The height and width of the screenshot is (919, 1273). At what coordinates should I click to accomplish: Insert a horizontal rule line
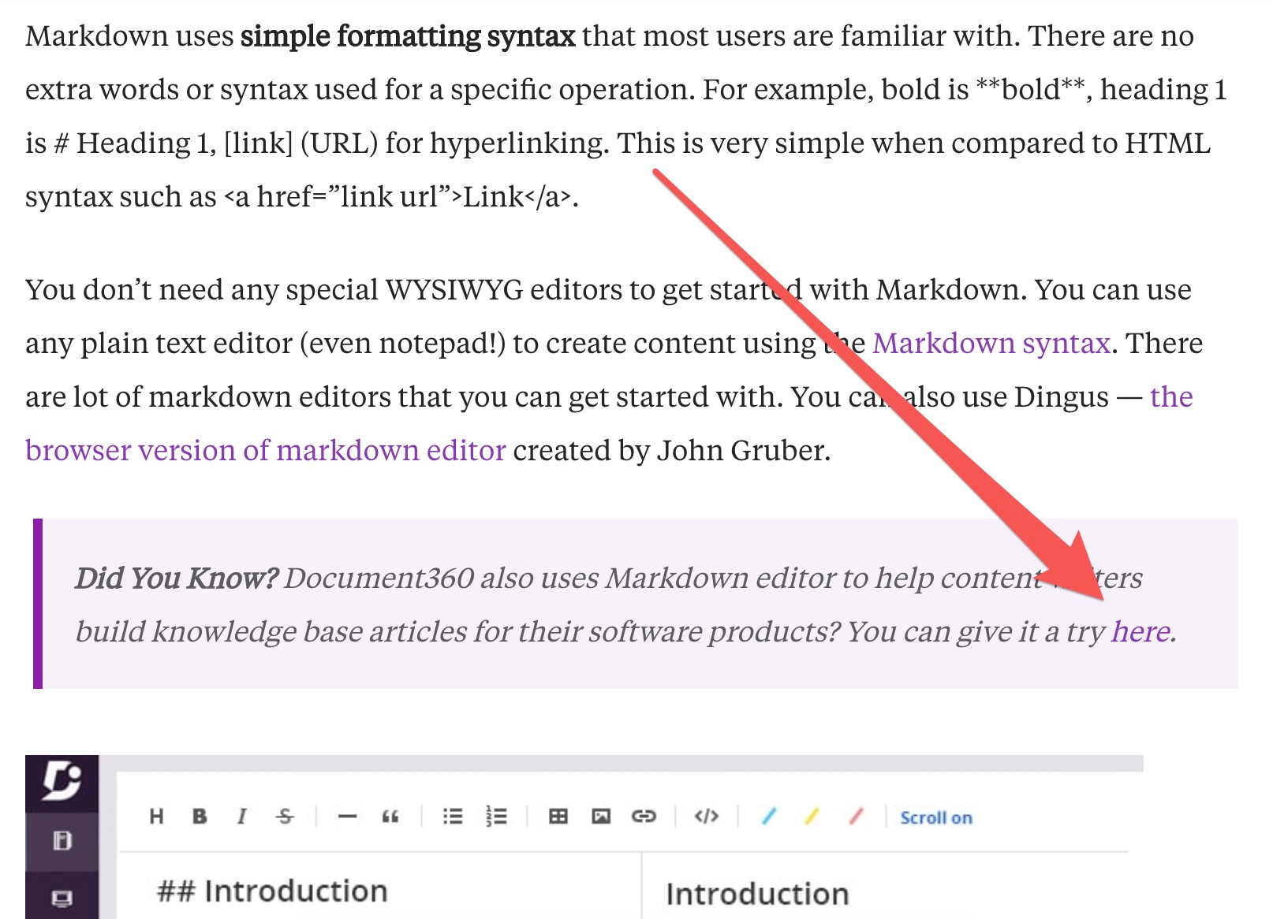tap(347, 817)
